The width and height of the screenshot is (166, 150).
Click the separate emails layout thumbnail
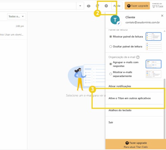click(153, 74)
